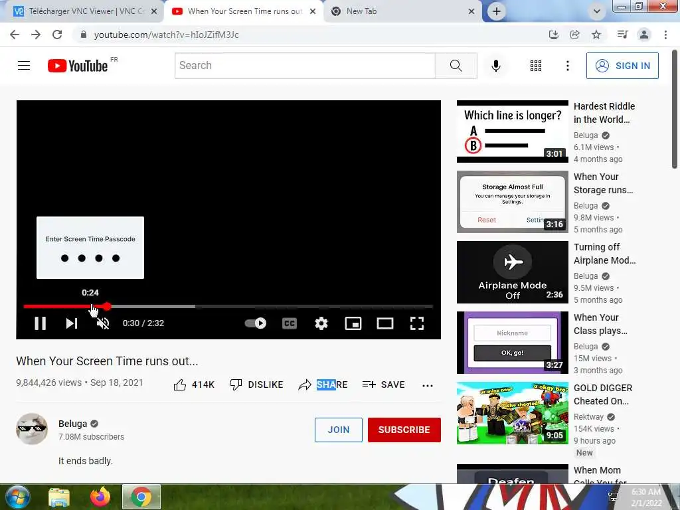Open 'Hardest Riddle in the World' thumbnail
The width and height of the screenshot is (680, 510).
point(513,131)
